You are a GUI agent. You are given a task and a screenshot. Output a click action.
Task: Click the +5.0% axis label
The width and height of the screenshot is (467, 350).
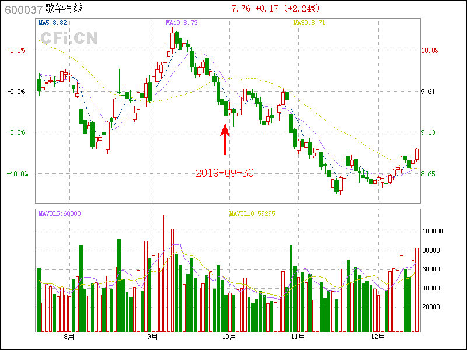point(16,50)
